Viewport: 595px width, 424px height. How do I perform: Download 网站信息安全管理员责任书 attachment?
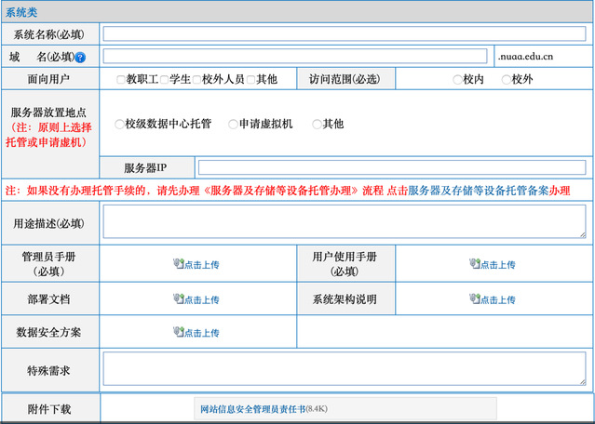(x=252, y=409)
